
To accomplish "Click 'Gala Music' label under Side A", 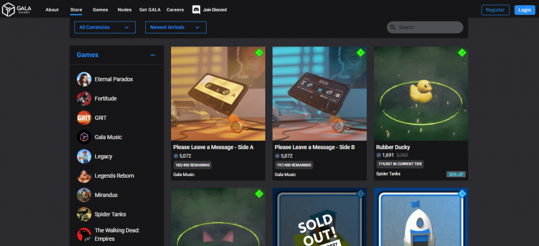I will (x=184, y=175).
